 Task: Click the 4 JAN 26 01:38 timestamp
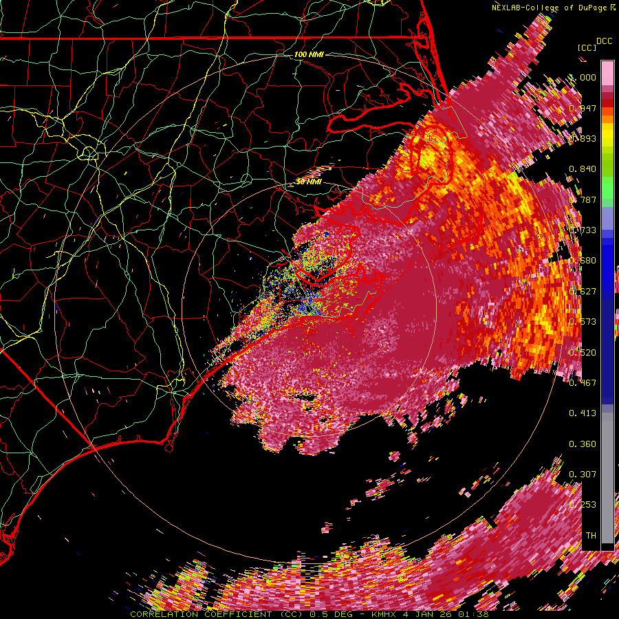coord(445,614)
